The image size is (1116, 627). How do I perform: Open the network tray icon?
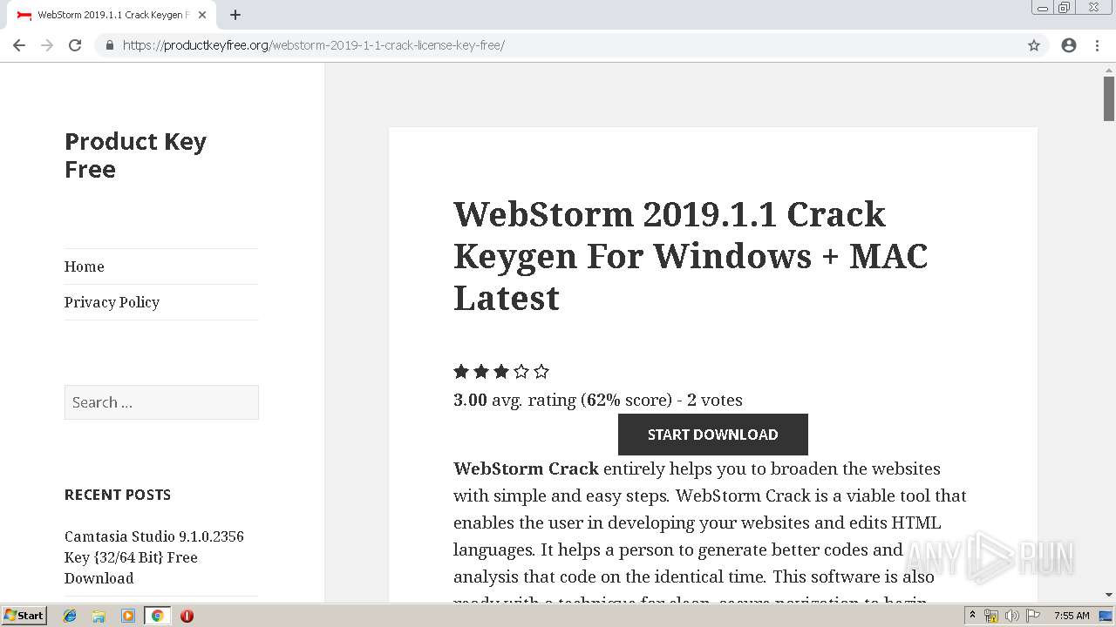(x=991, y=616)
